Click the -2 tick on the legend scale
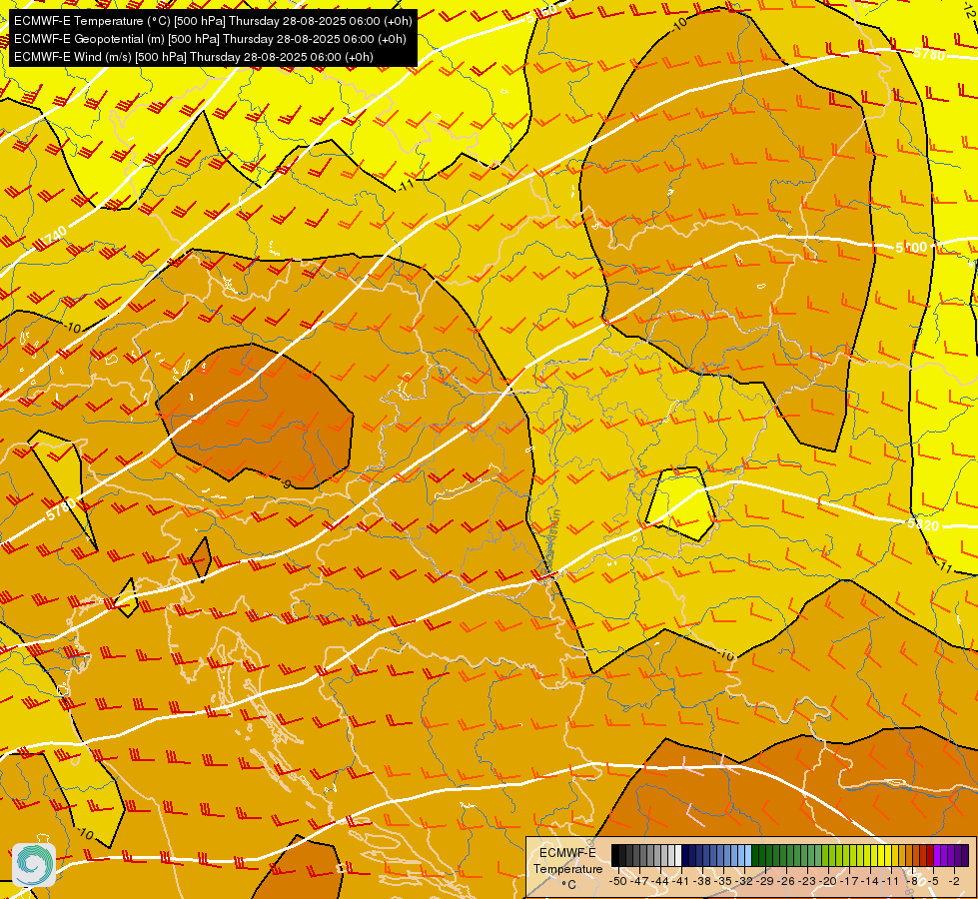The image size is (978, 899). tap(954, 881)
